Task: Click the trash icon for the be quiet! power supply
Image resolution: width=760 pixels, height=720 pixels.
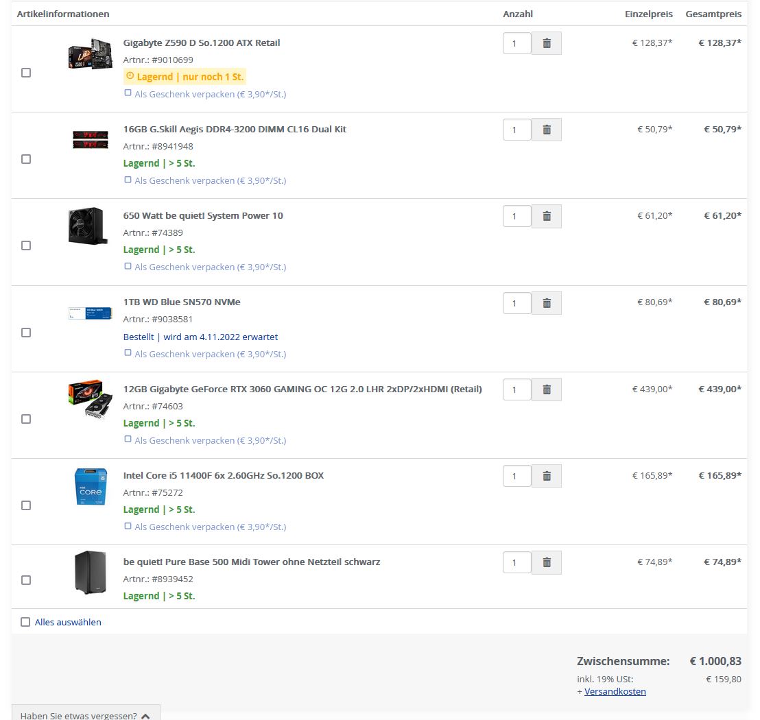Action: tap(547, 215)
